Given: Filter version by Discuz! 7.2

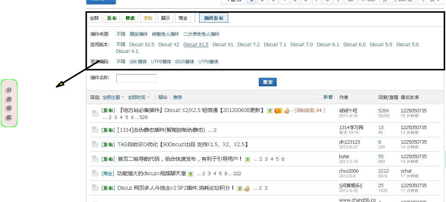Looking at the screenshot, I should 249,45.
